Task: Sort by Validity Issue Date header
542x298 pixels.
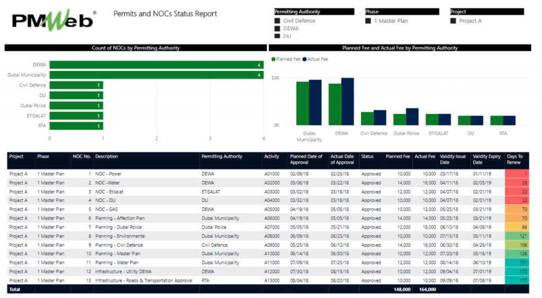Action: click(453, 159)
